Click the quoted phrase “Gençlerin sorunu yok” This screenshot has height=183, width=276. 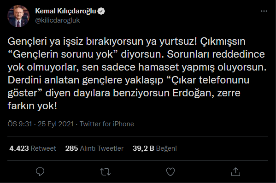point(63,54)
